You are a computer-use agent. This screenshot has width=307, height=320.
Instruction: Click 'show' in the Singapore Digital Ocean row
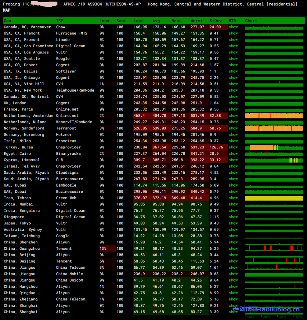233,217
